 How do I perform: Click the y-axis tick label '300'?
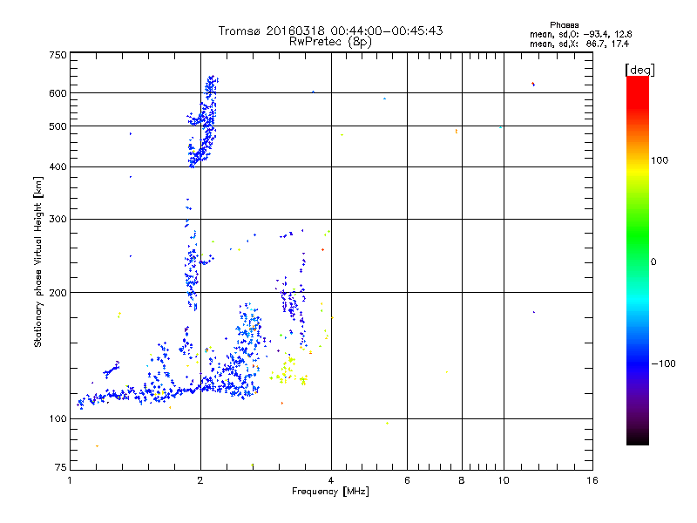coord(58,220)
